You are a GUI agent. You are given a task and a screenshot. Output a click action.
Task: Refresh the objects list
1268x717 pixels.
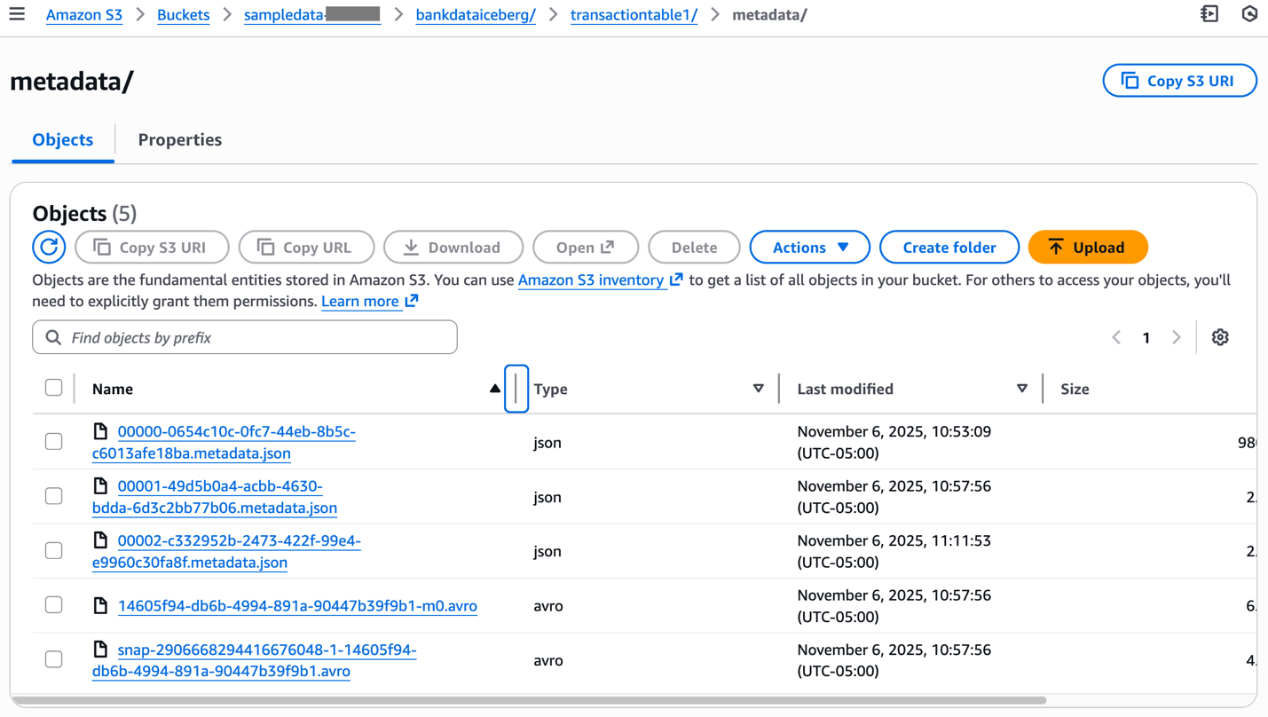click(x=49, y=247)
